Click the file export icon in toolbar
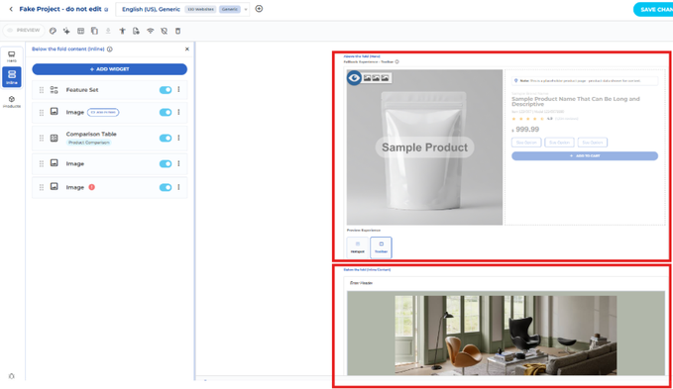Viewport: 673px width, 389px height. [x=136, y=31]
